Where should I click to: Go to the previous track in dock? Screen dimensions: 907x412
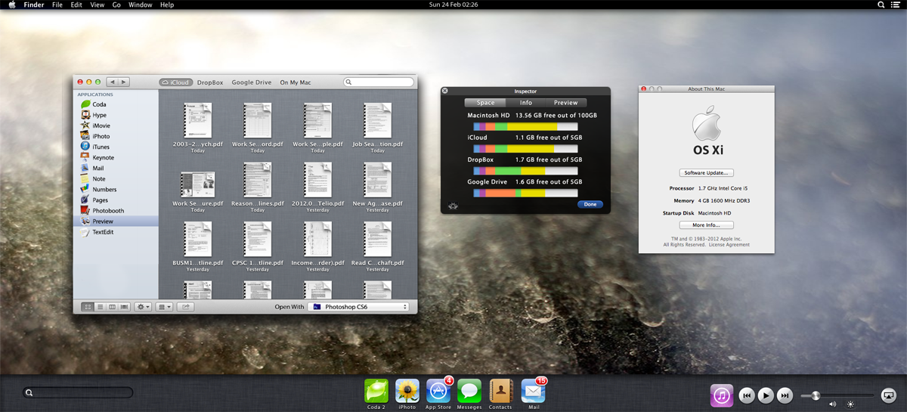click(x=746, y=395)
